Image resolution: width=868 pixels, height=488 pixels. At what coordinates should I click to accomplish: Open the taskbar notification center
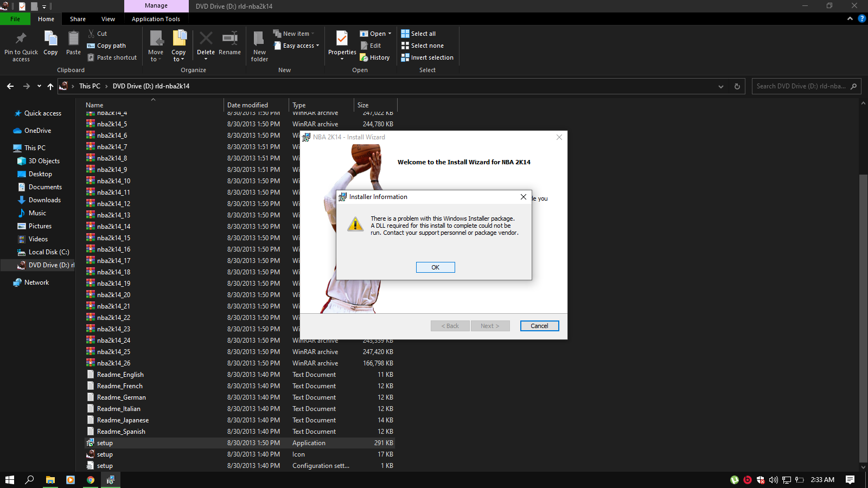tap(850, 480)
